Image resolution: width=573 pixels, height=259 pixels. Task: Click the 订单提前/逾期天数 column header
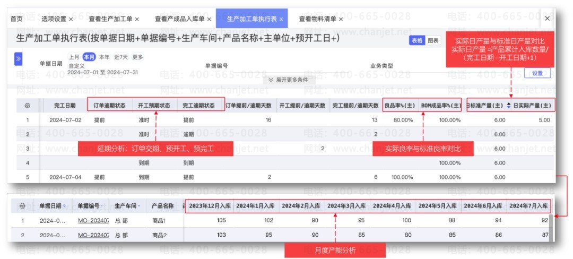click(x=249, y=106)
